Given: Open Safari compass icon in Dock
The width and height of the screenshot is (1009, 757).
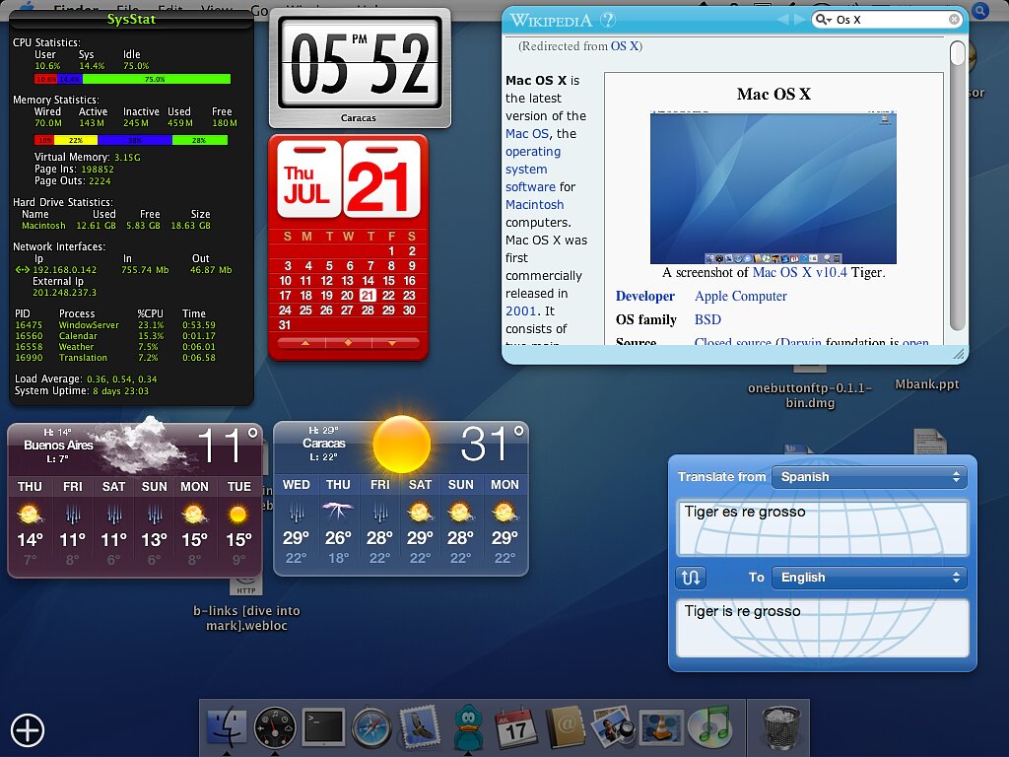Looking at the screenshot, I should coord(371,728).
